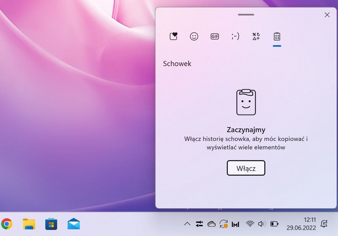Click the sync arrows tray icon
This screenshot has height=236, width=338.
(224, 224)
